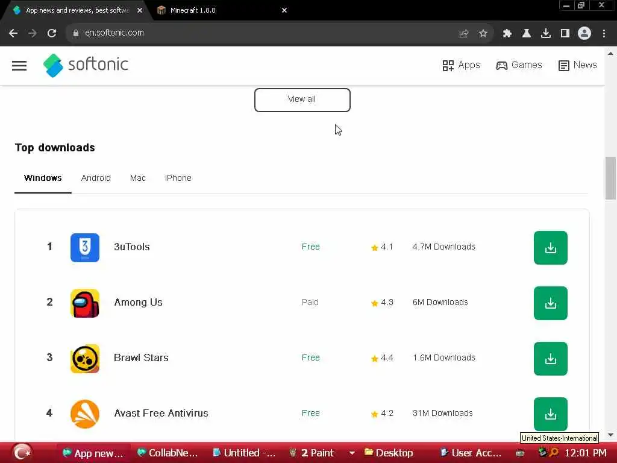Click the Among Us app icon
Image resolution: width=617 pixels, height=463 pixels.
point(85,303)
